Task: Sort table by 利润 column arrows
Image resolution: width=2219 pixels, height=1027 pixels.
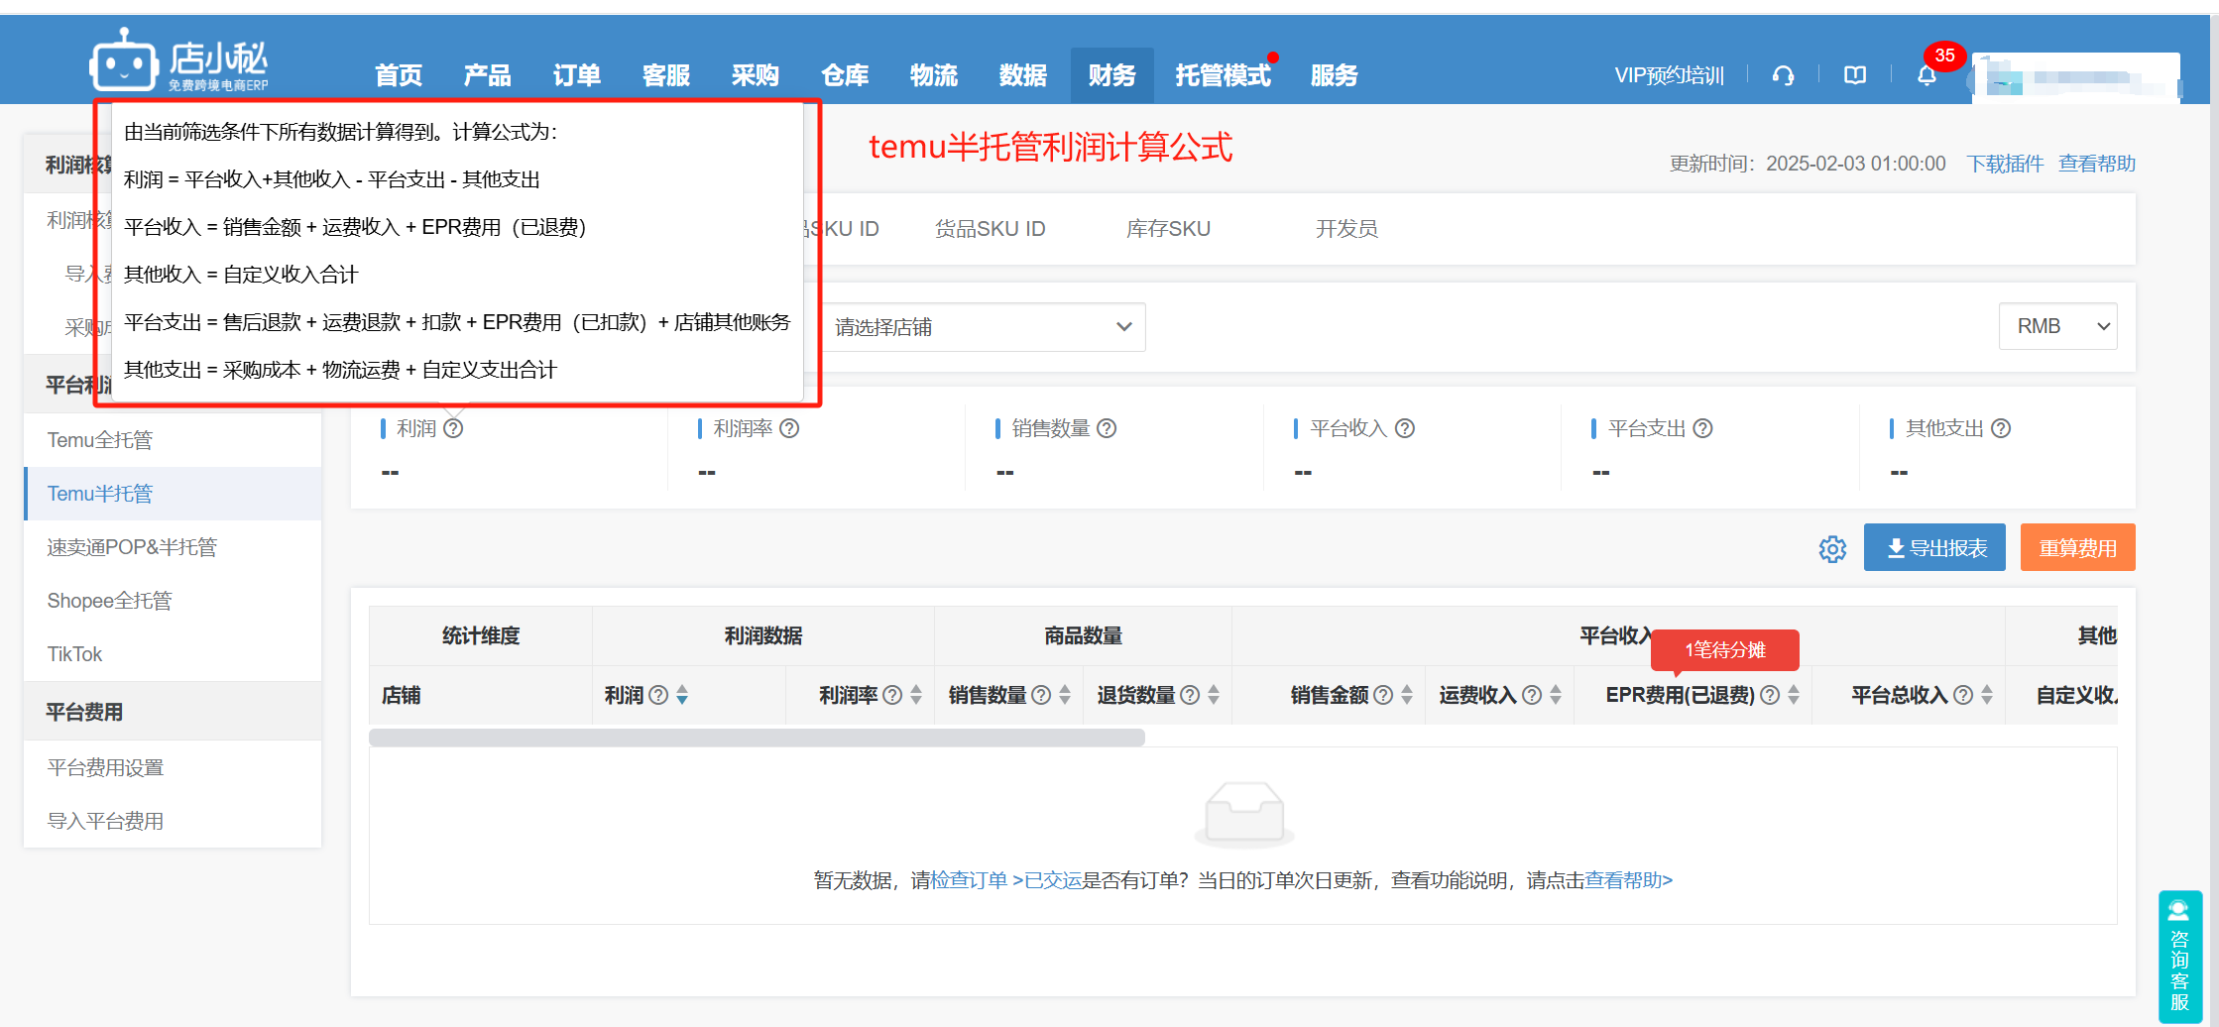Action: pyautogui.click(x=682, y=695)
